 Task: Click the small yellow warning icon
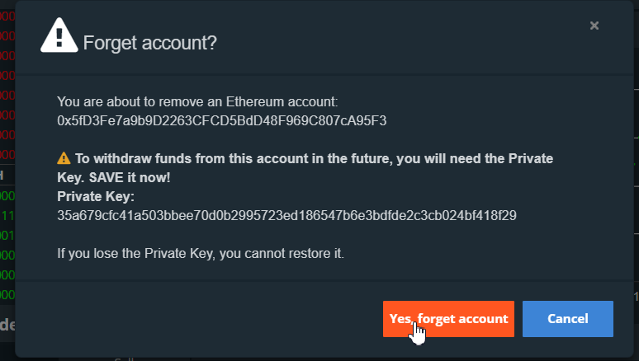[x=64, y=157]
